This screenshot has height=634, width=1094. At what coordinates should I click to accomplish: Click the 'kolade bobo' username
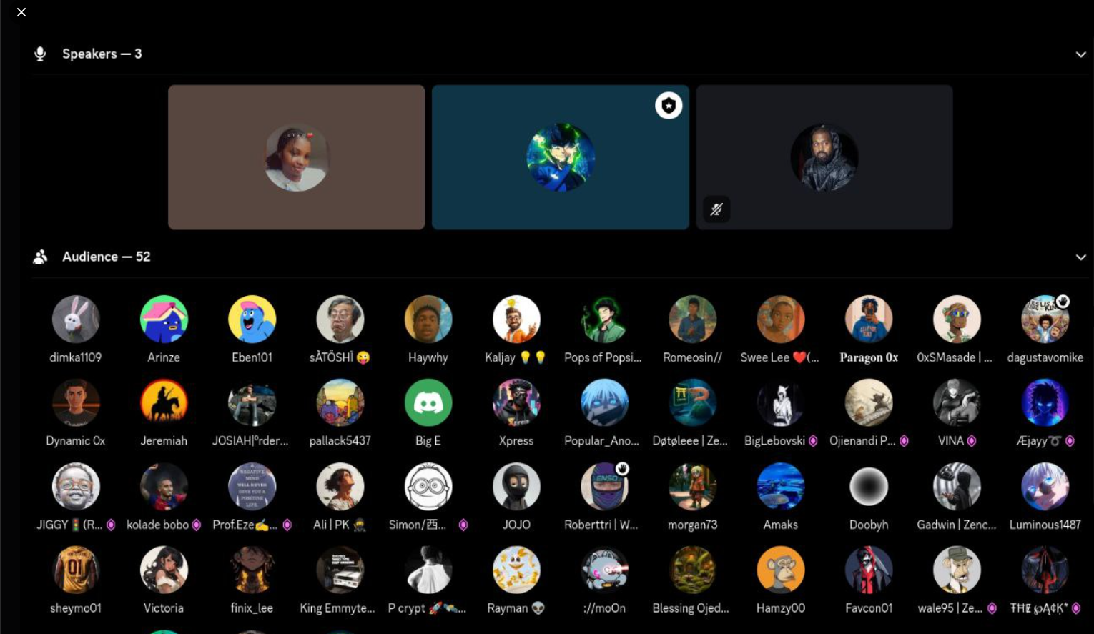[157, 525]
